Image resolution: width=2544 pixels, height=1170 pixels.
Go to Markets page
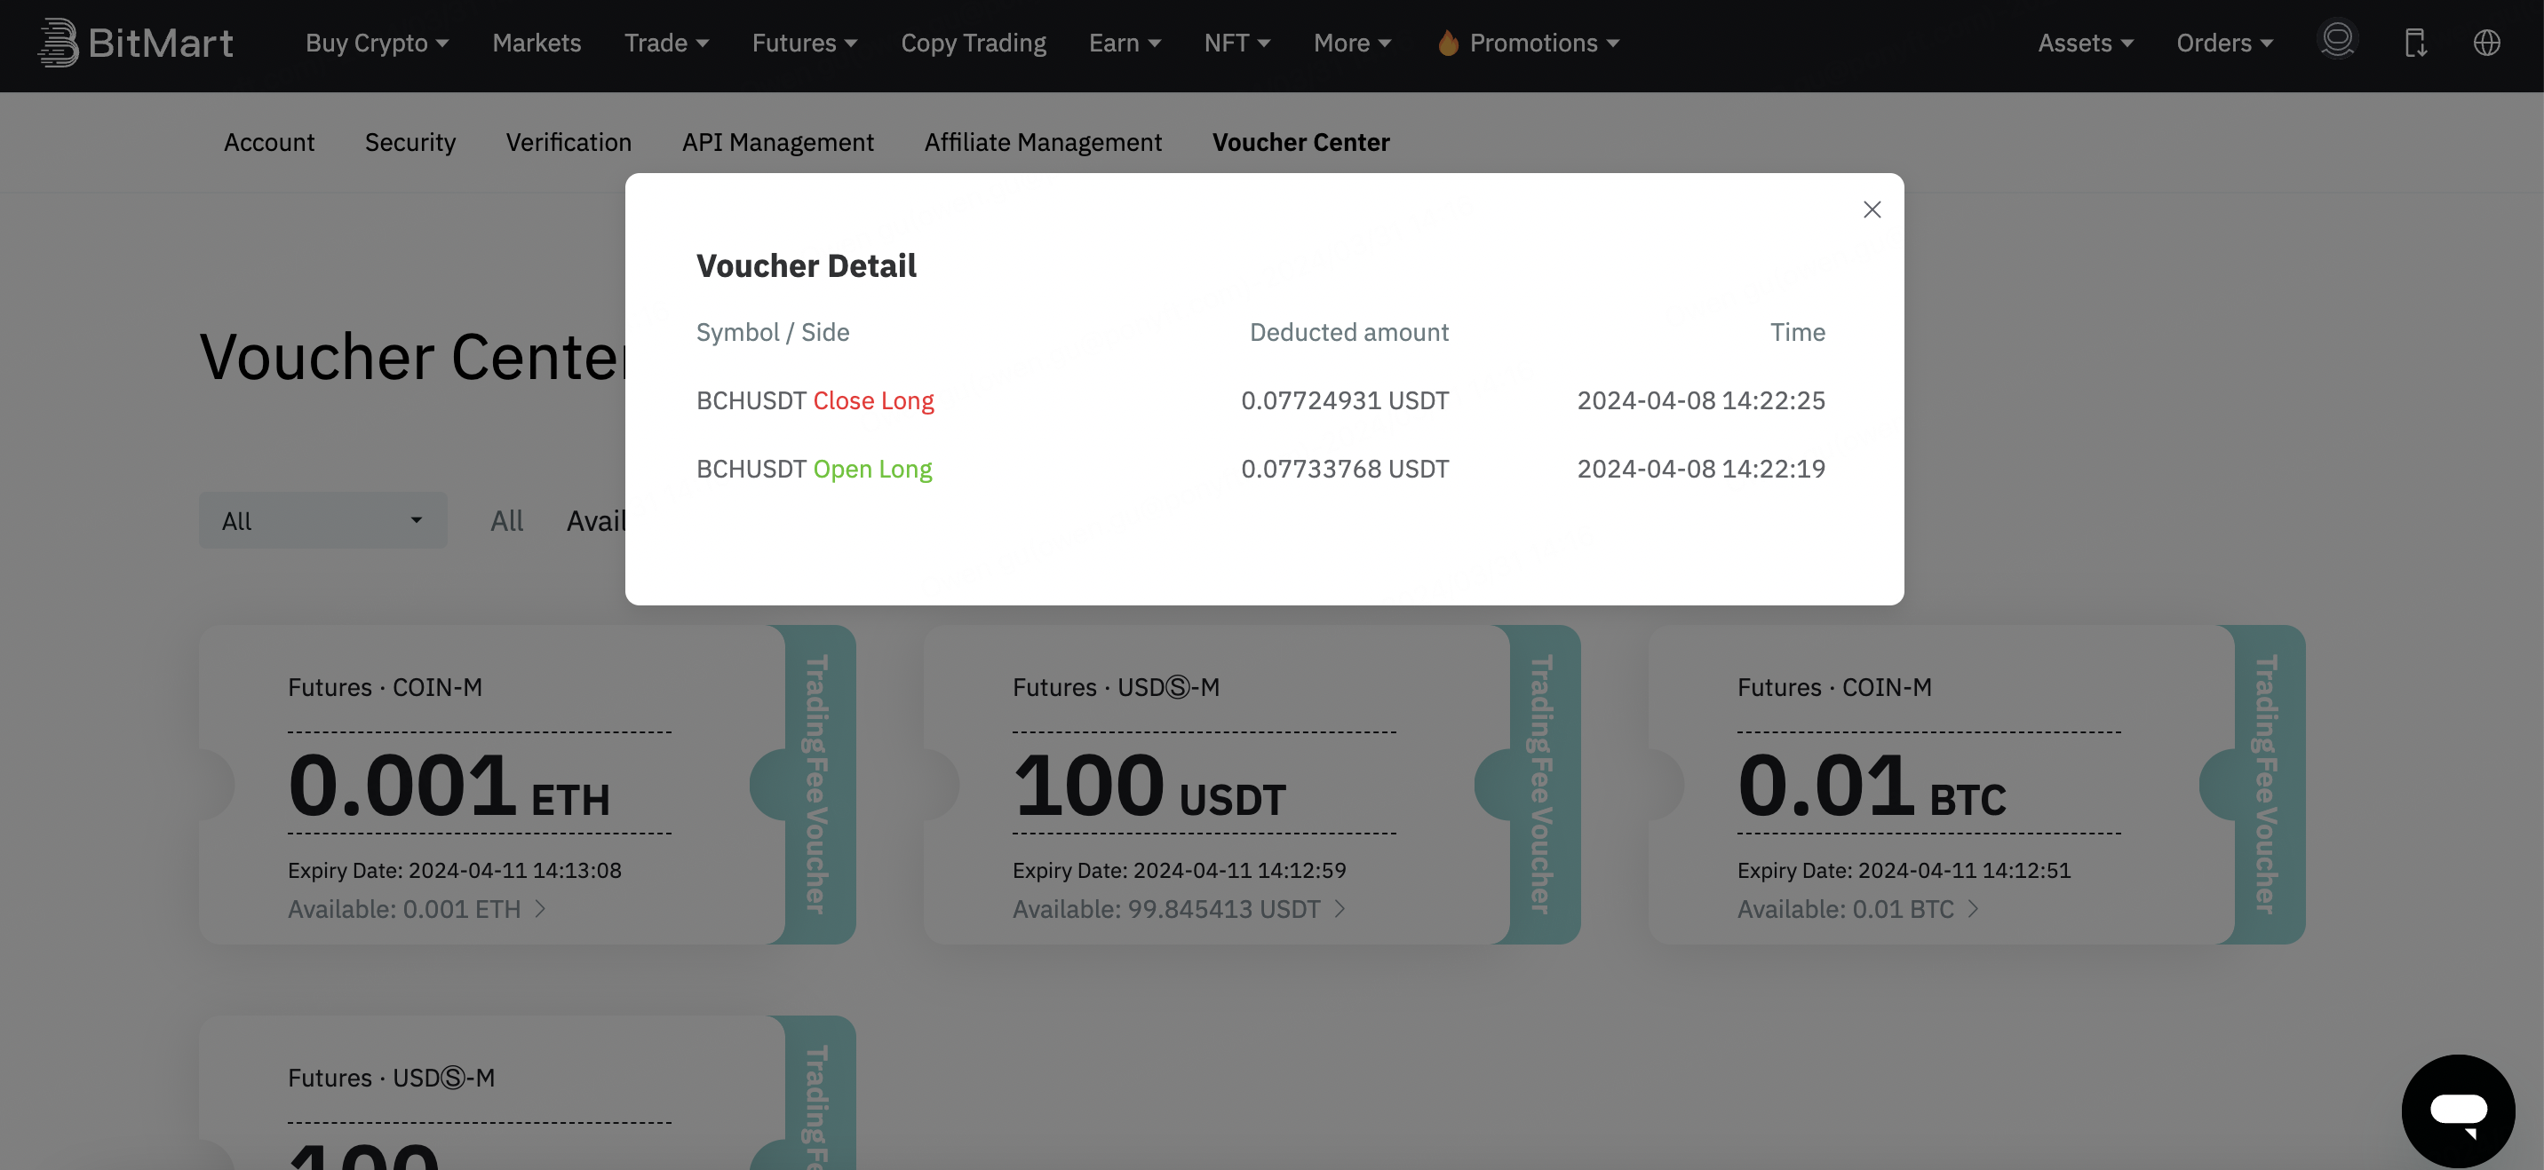[x=537, y=43]
